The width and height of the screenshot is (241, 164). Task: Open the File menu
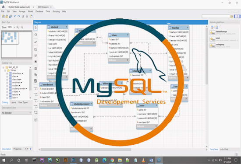tap(3, 11)
